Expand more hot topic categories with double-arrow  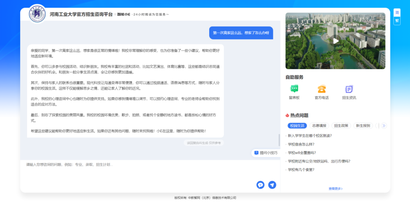point(383,126)
